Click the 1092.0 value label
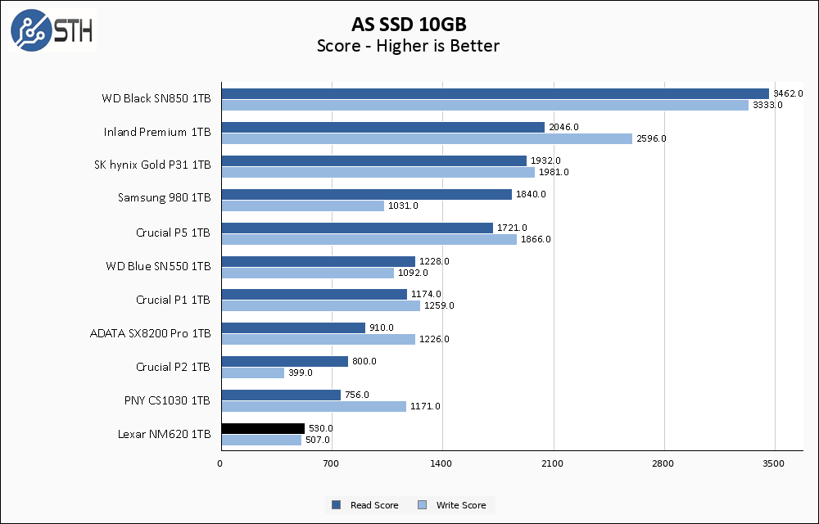 click(x=413, y=273)
